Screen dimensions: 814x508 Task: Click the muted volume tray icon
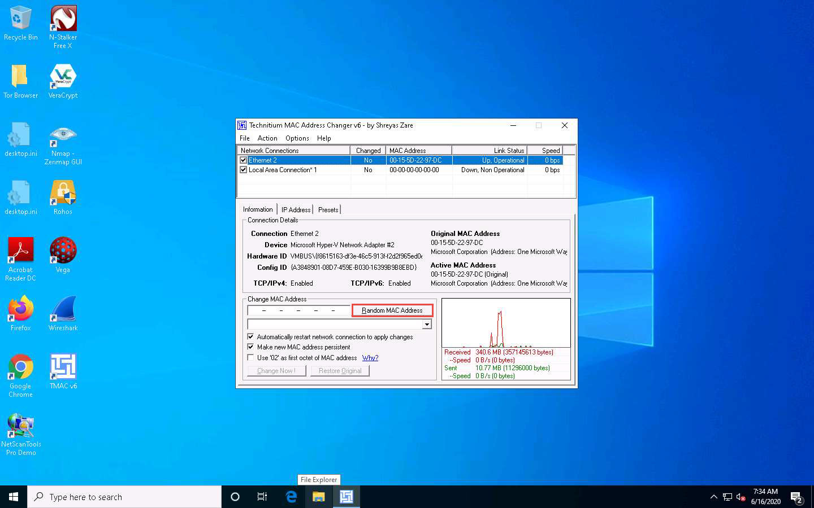[x=741, y=497]
